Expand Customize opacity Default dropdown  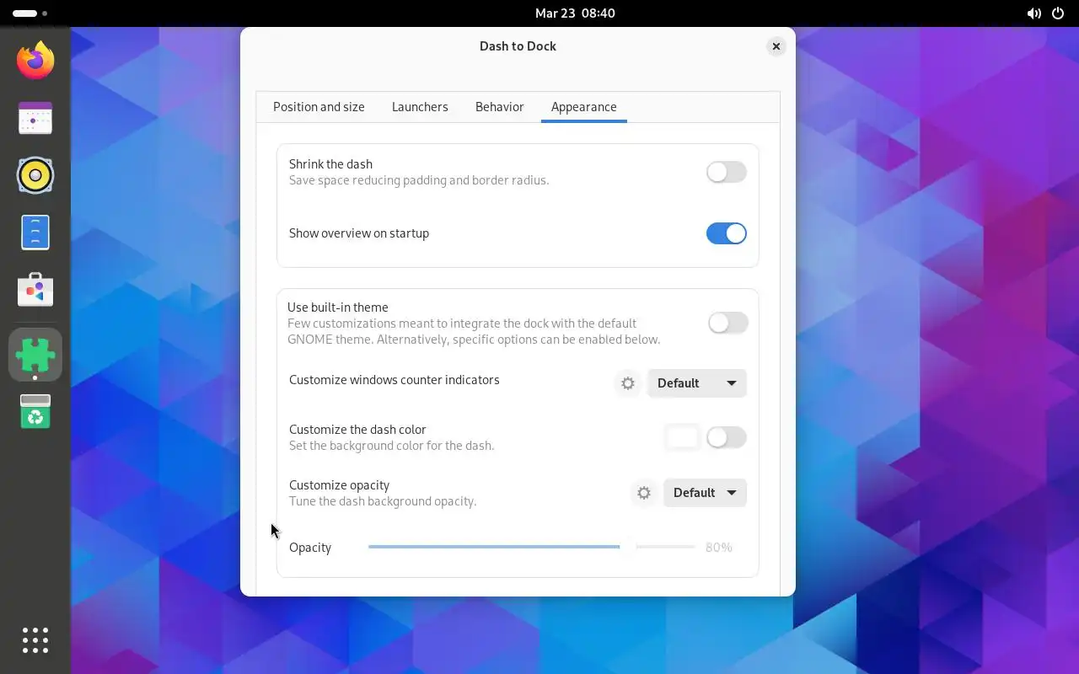click(705, 493)
